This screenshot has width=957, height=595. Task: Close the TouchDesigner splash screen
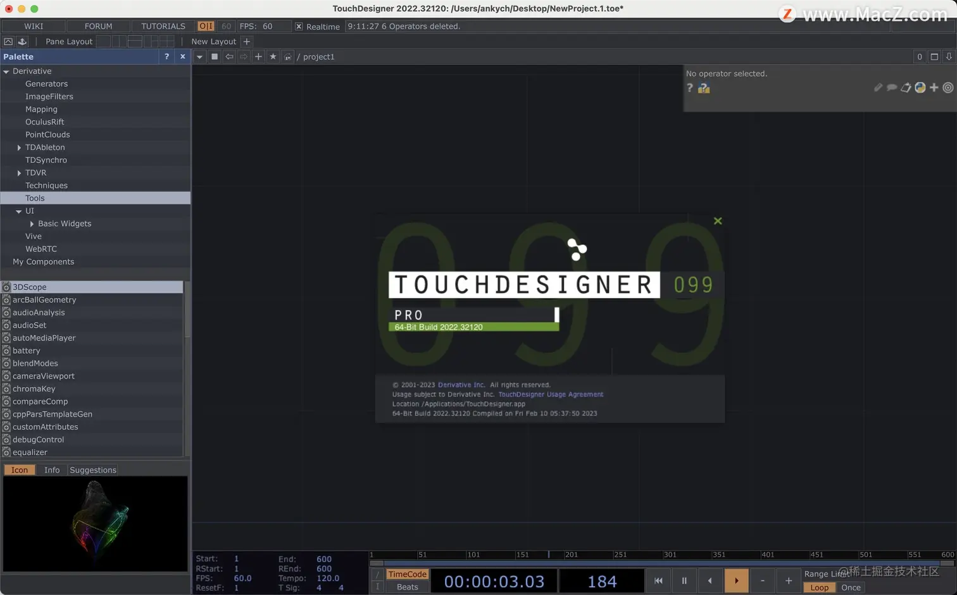(x=718, y=221)
